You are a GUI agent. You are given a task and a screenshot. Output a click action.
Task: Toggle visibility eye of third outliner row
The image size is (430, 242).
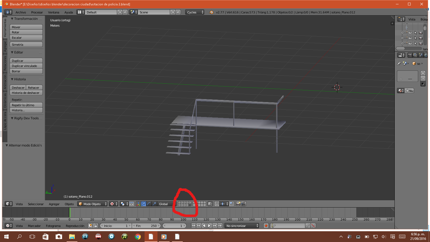[x=410, y=44]
